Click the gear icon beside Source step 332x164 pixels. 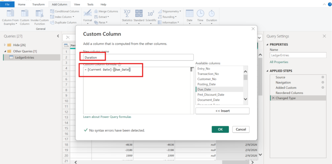coord(322,77)
